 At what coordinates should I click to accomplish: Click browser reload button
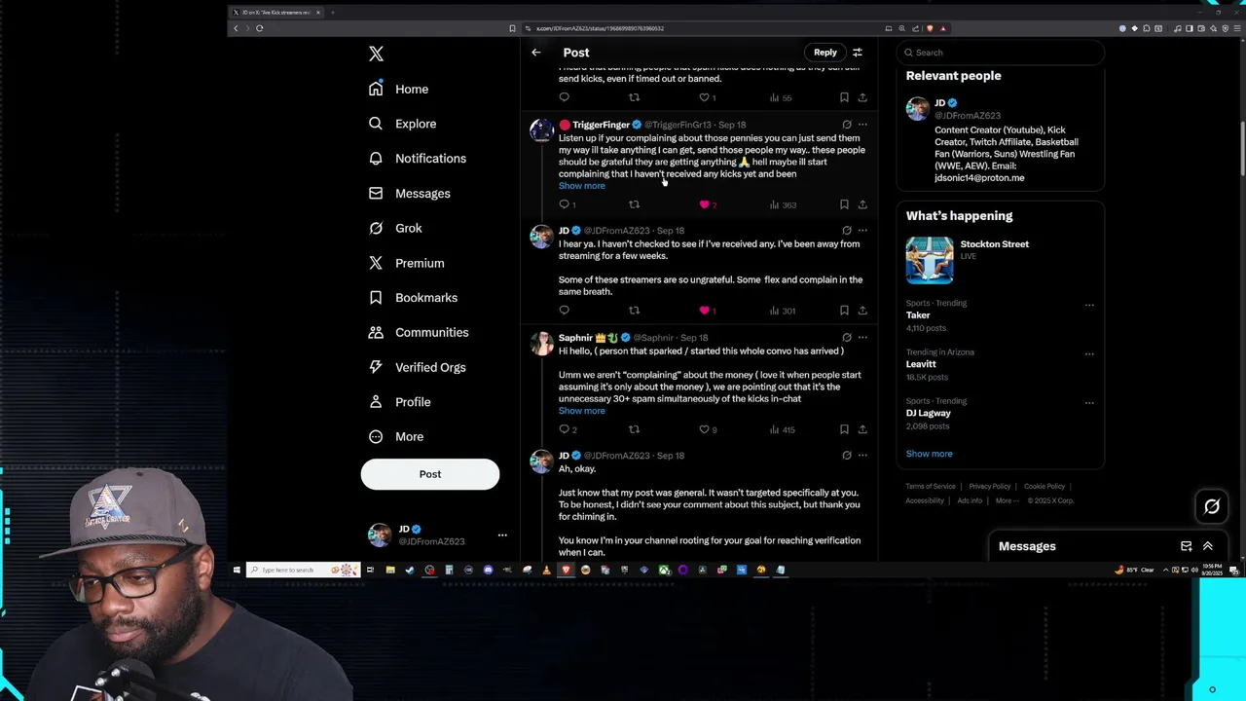click(260, 28)
